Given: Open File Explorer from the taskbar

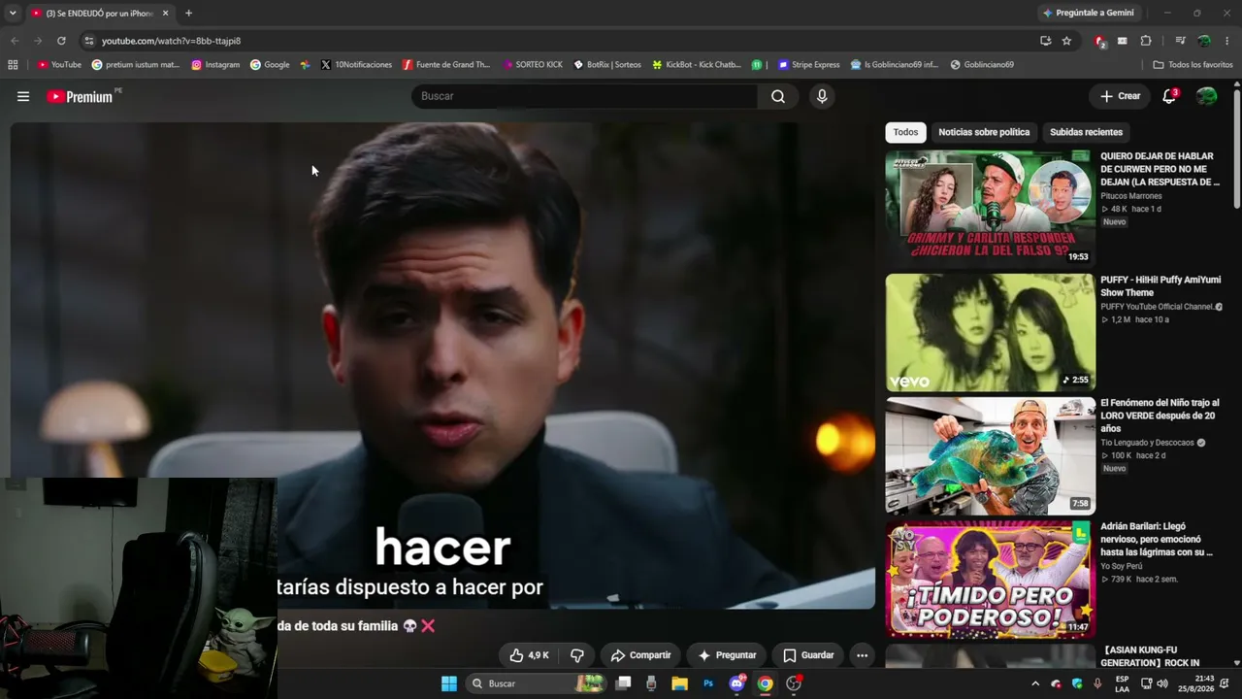Looking at the screenshot, I should coord(680,683).
